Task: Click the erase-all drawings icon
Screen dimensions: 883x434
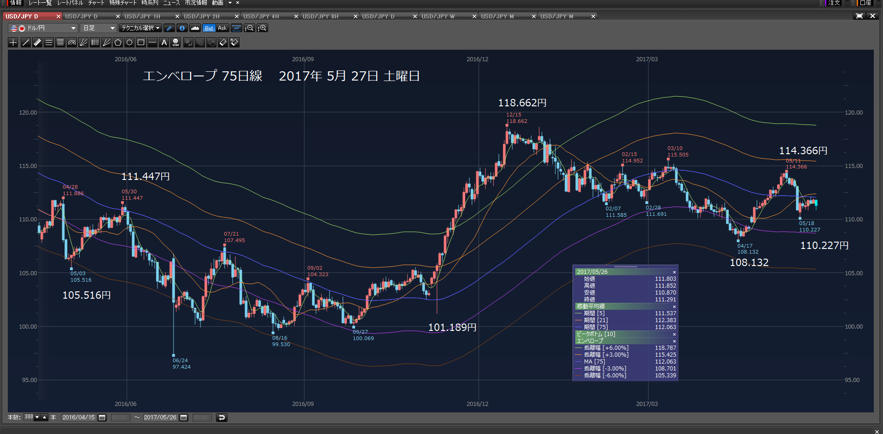Action: (x=234, y=42)
